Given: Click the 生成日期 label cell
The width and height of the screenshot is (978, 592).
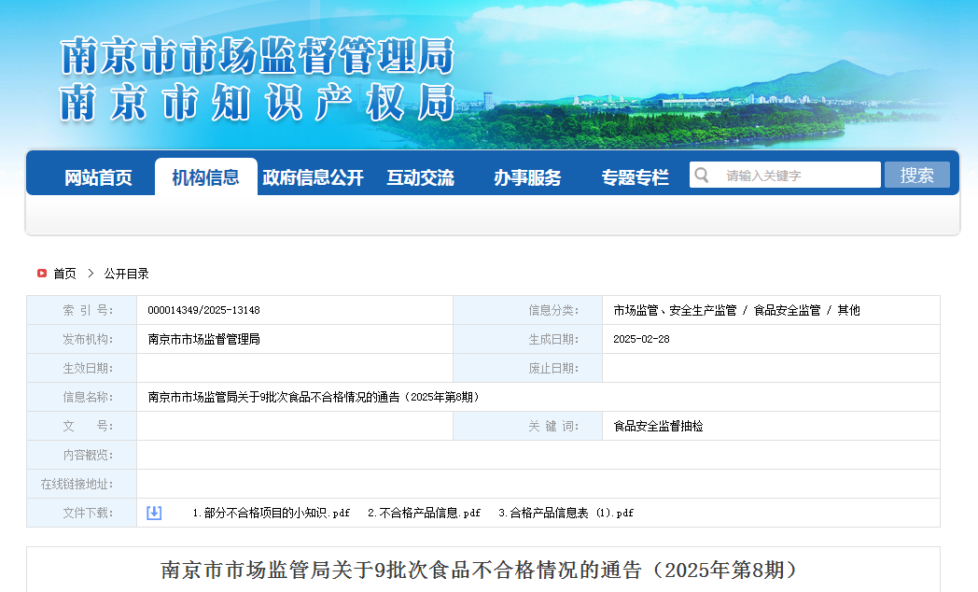Looking at the screenshot, I should [527, 339].
